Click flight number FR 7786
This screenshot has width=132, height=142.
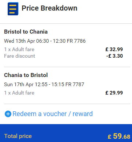(76, 41)
